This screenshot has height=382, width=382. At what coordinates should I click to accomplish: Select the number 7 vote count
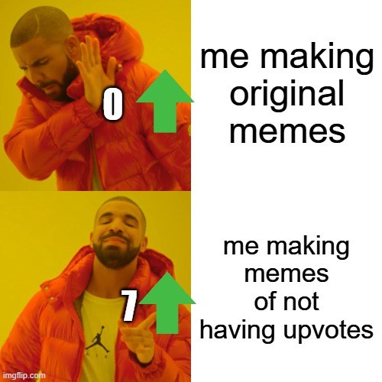click(129, 305)
